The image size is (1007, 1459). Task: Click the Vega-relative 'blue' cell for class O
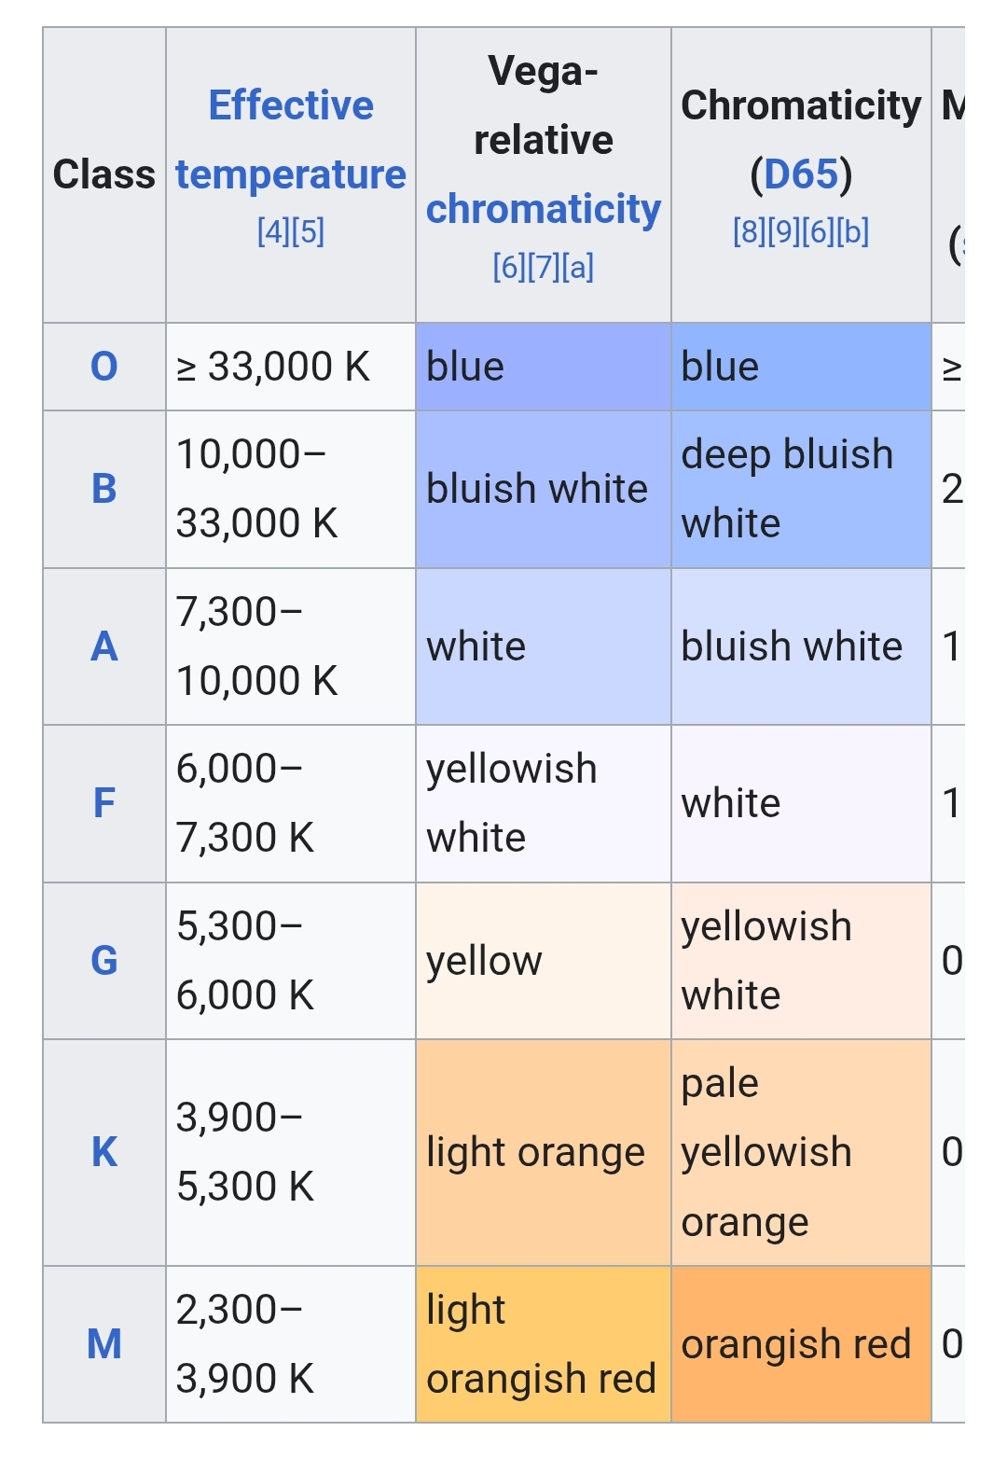click(544, 367)
